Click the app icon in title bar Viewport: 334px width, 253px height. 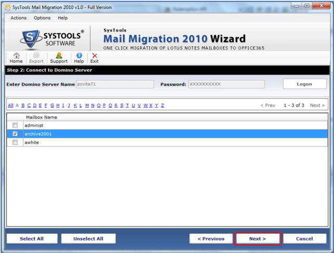8,7
